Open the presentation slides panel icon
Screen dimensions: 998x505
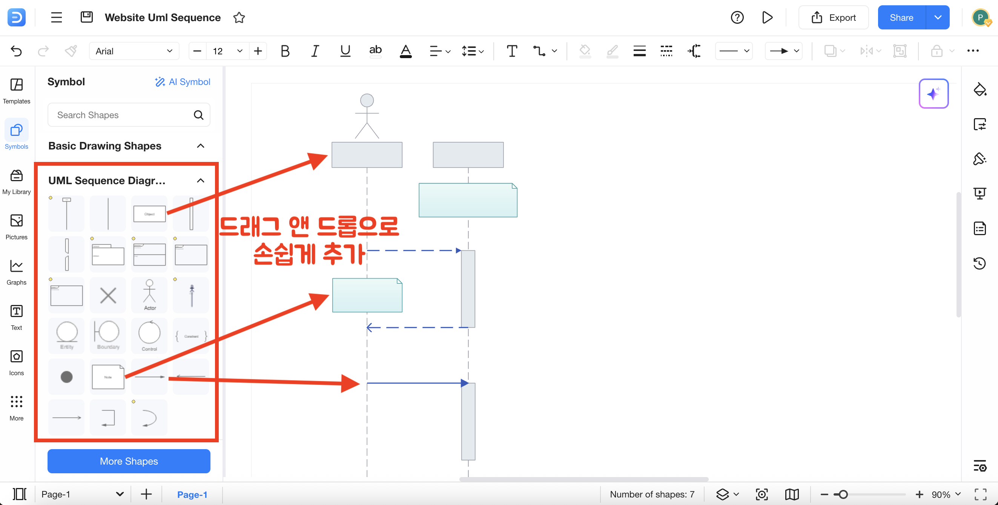980,193
